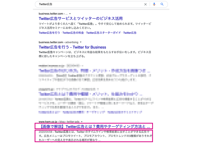202x143 pixels.
Task: Click the first business.twitter.com breadcrumb URL
Action: point(53,14)
